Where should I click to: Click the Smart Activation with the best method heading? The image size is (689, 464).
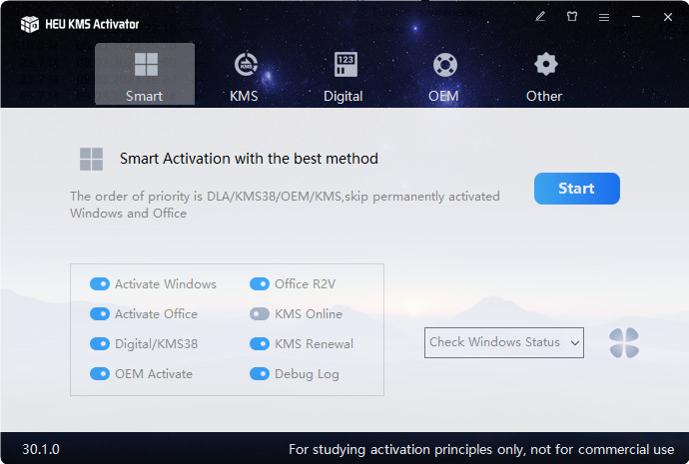(x=249, y=159)
